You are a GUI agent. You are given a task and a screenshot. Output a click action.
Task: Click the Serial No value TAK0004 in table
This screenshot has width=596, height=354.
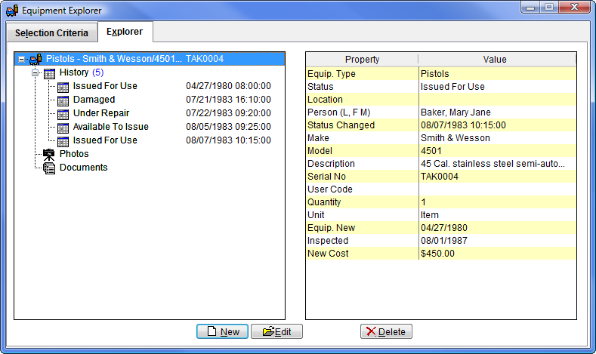[440, 177]
